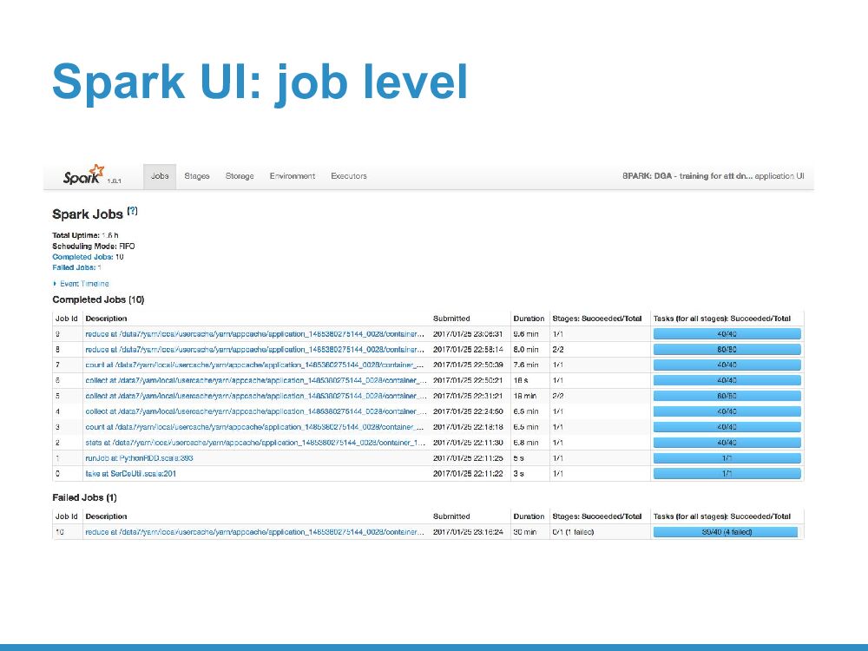Open job 4 collect description link
The width and height of the screenshot is (868, 651).
[x=256, y=411]
